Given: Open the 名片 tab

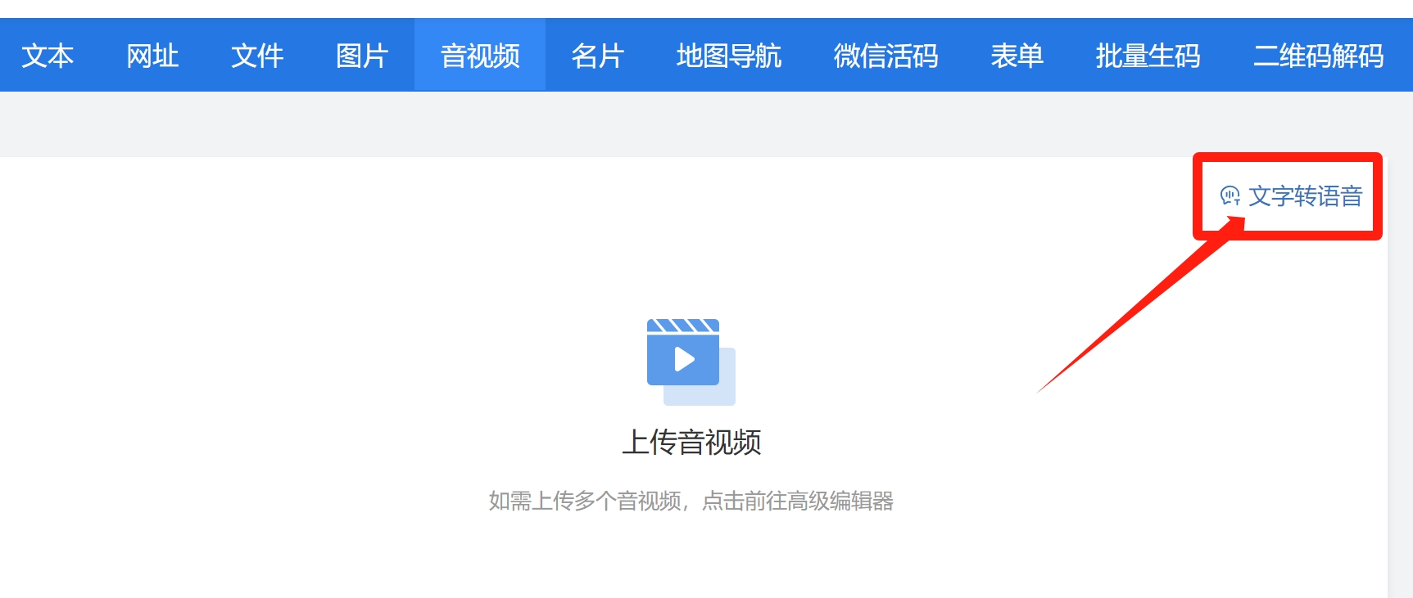Looking at the screenshot, I should pyautogui.click(x=598, y=56).
